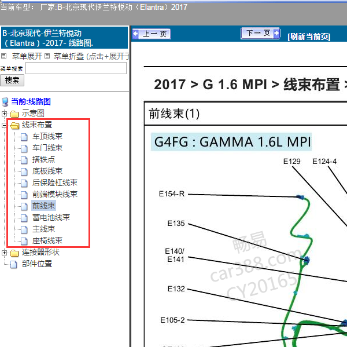Open 底板线束 tree item

[x=47, y=171]
